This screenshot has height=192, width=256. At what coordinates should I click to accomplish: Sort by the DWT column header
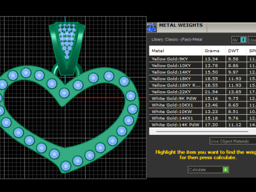[x=236, y=51]
